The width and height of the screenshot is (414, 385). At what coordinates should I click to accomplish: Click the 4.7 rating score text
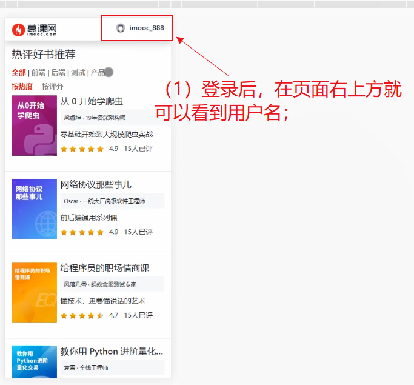point(113,315)
